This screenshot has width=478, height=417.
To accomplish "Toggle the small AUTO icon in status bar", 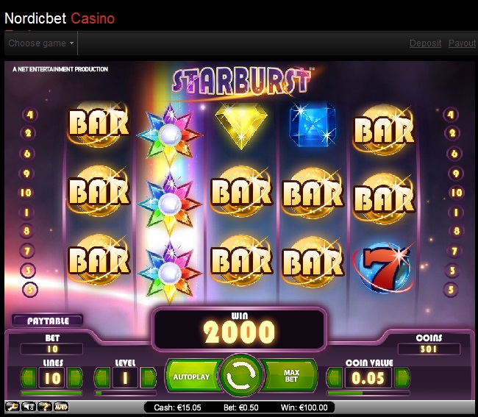I will click(x=61, y=407).
